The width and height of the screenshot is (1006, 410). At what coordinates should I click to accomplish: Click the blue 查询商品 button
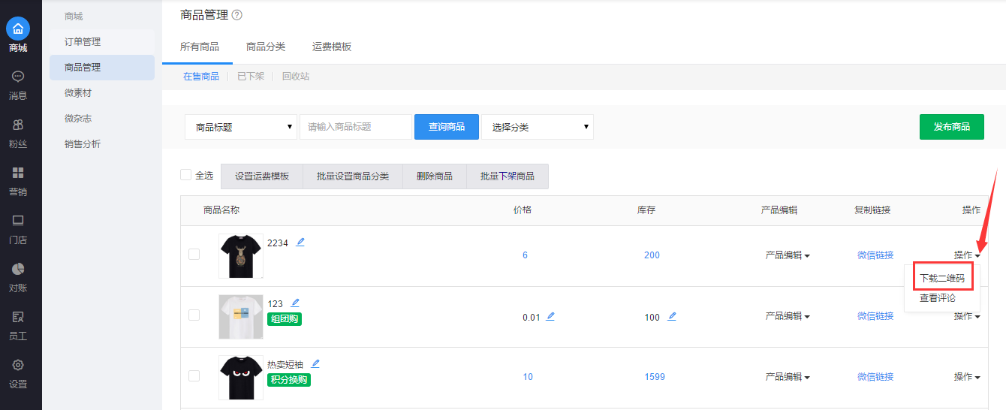tap(446, 127)
